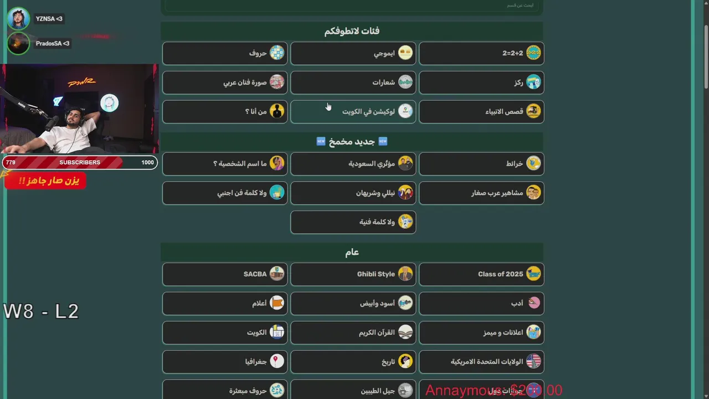Click the اعلام orange flag icon
Viewport: 709px width, 399px height.
[x=277, y=303]
